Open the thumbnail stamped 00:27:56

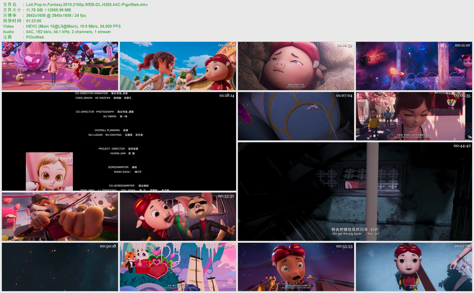click(60, 217)
